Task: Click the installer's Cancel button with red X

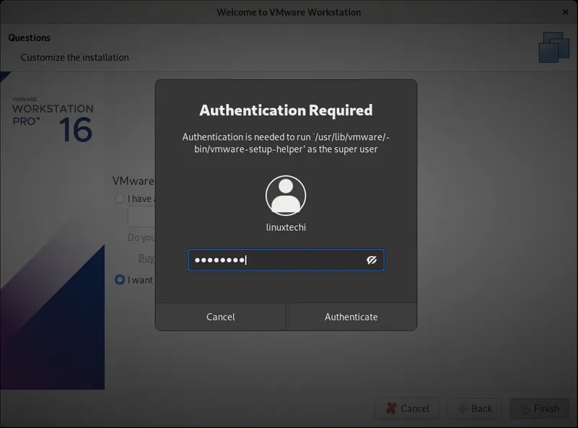Action: tap(407, 409)
